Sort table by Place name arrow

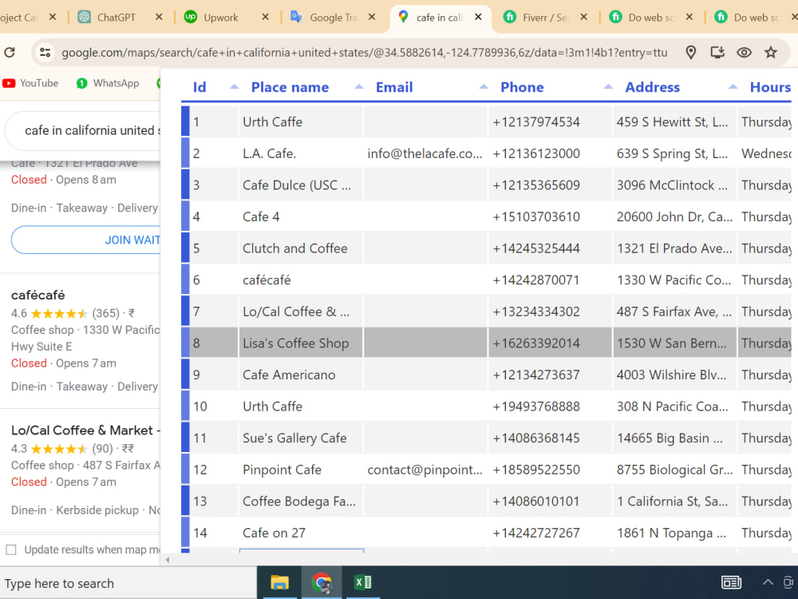coord(359,86)
